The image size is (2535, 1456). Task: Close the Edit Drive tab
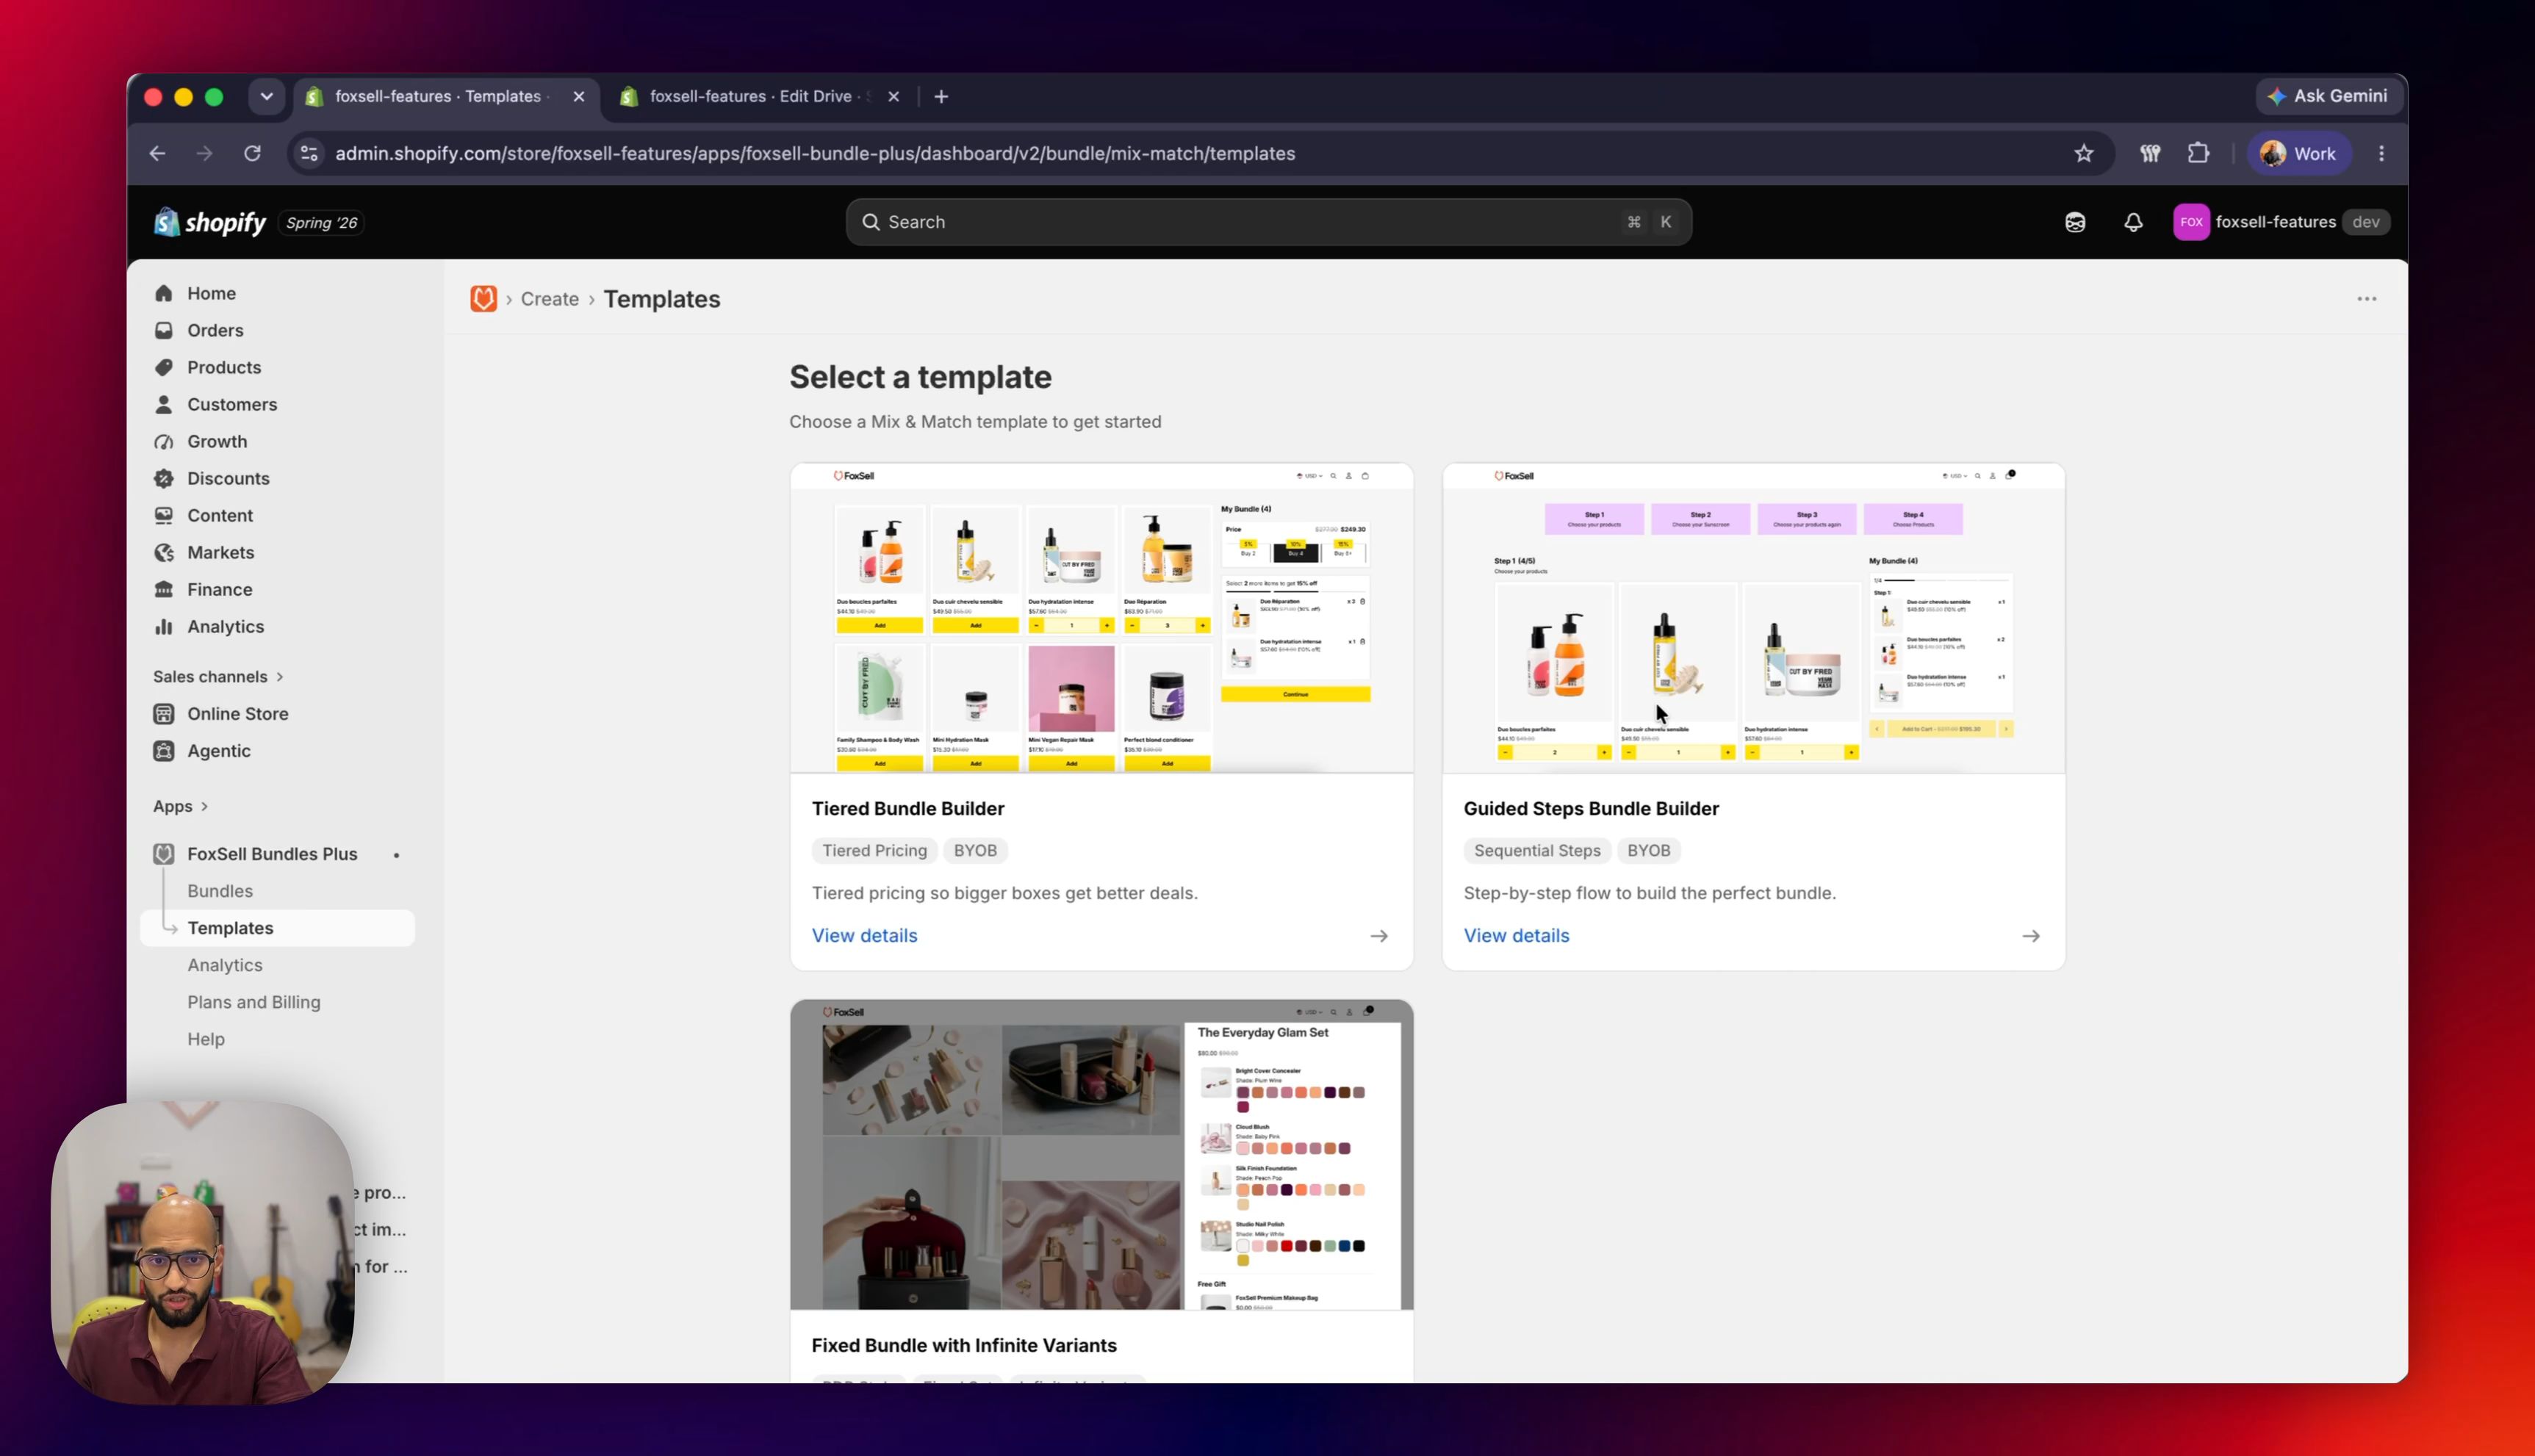tap(893, 96)
